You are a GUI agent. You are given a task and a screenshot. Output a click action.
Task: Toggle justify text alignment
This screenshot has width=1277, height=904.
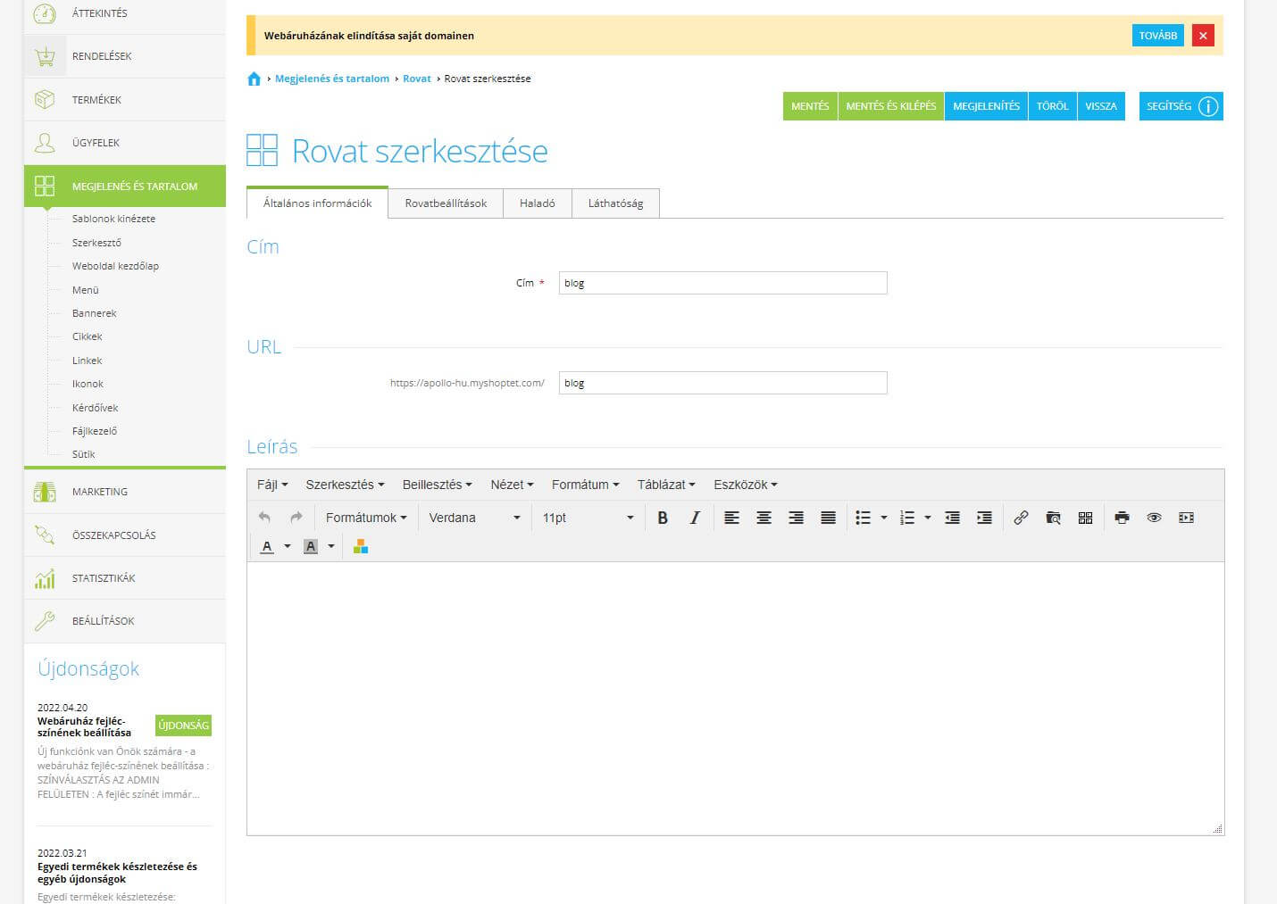point(828,518)
